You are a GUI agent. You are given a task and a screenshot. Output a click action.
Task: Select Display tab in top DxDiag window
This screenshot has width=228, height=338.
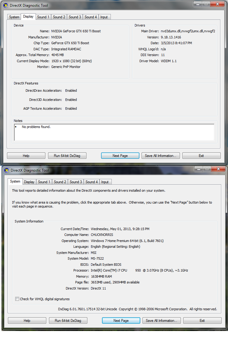point(28,16)
